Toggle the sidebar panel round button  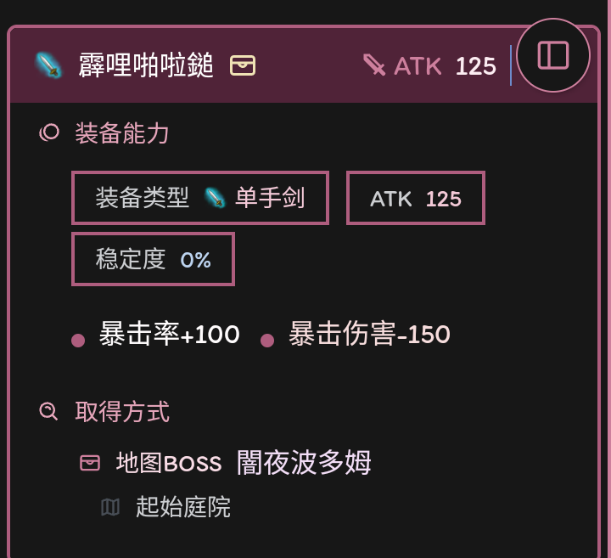pyautogui.click(x=553, y=55)
